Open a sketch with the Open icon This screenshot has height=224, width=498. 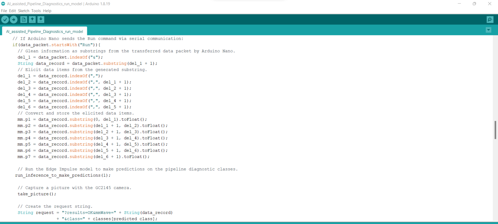32,20
